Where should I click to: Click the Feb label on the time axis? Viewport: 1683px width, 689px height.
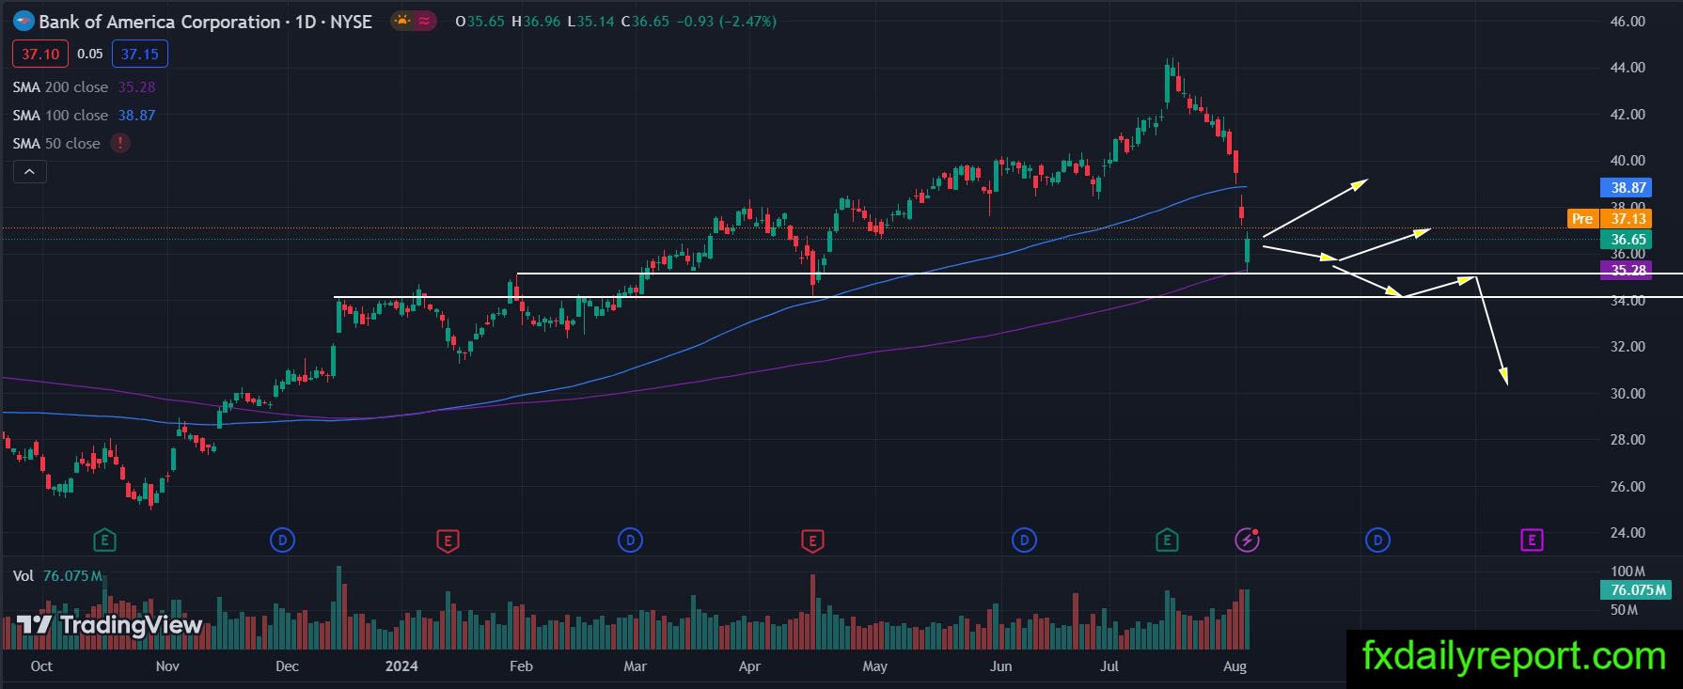[x=521, y=666]
